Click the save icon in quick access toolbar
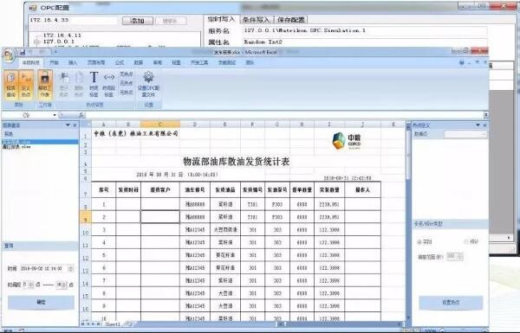 tap(23, 52)
